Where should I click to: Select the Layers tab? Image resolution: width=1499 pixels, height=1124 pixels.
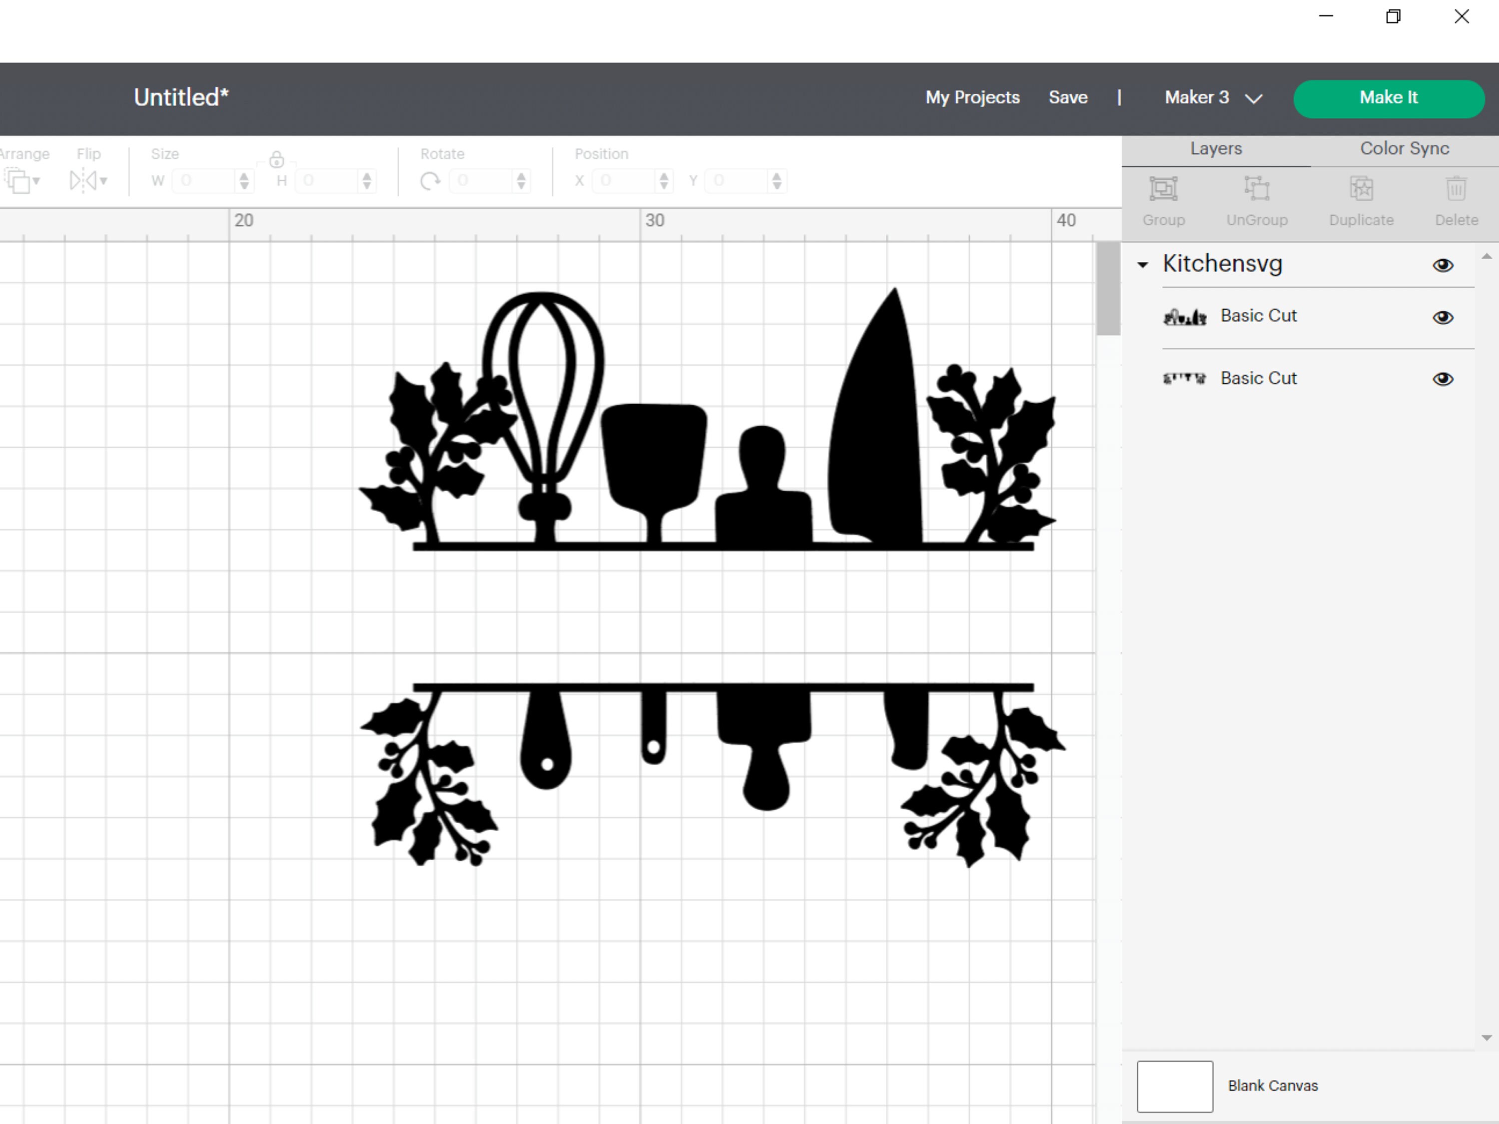click(1215, 148)
